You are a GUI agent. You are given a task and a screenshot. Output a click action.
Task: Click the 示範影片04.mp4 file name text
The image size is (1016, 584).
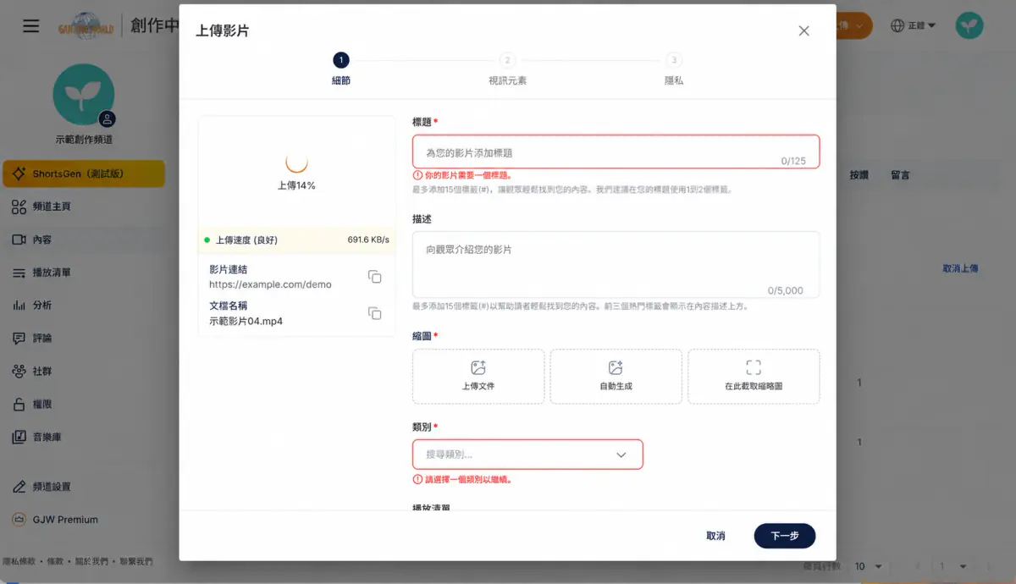tap(246, 321)
